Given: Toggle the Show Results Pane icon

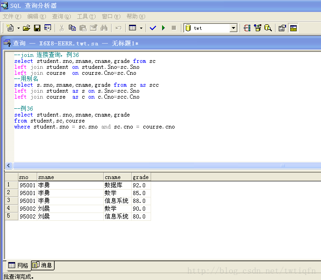Looking at the screenshot, I should 293,28.
